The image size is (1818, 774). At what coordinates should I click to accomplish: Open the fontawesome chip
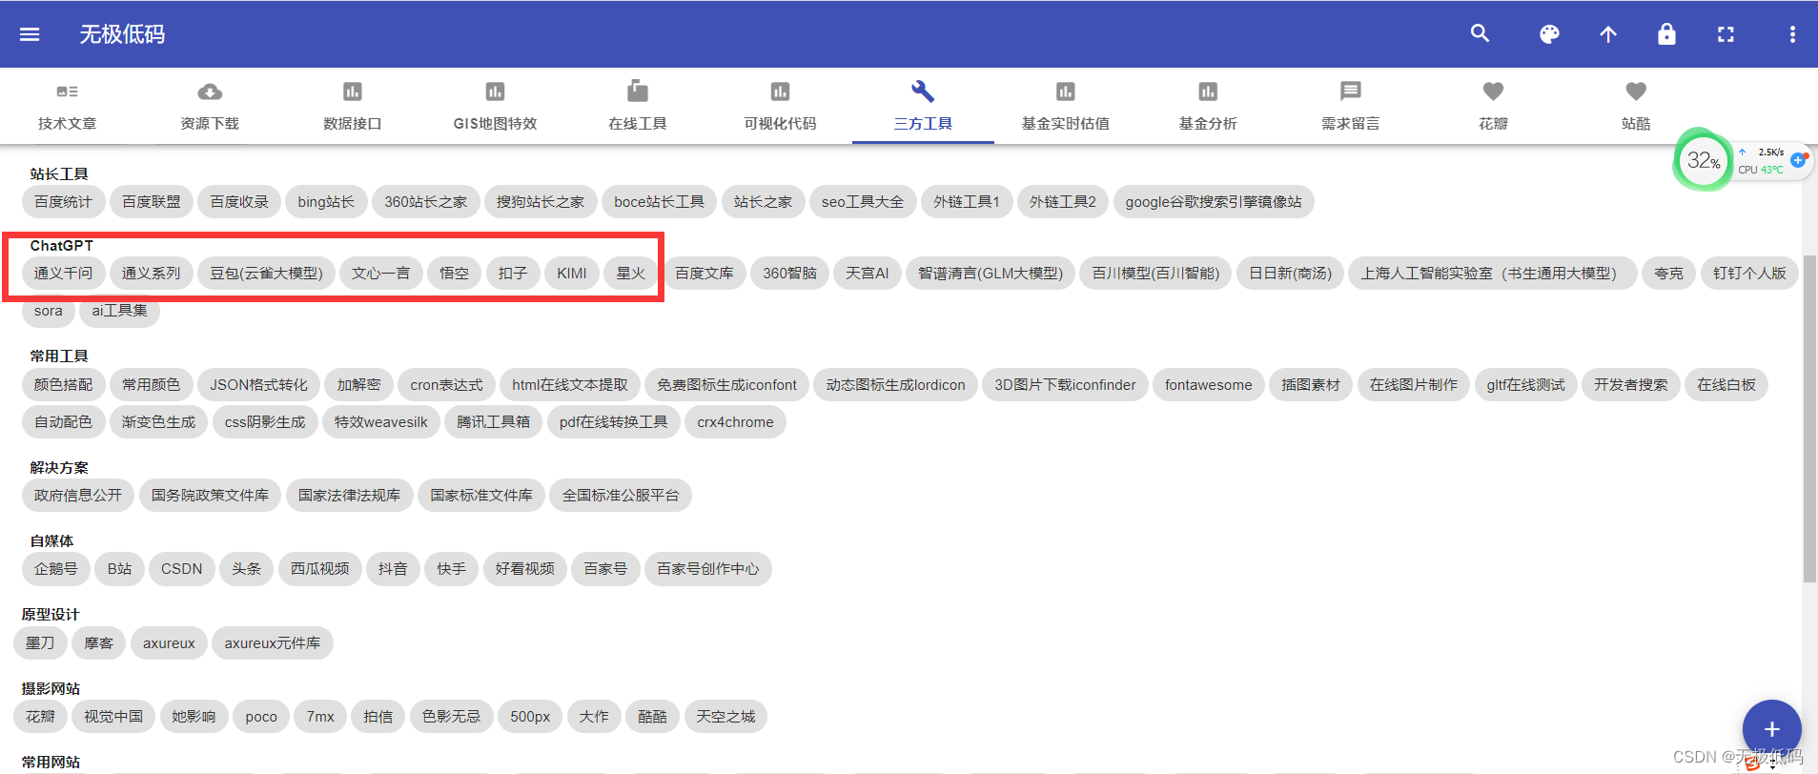[x=1208, y=385]
